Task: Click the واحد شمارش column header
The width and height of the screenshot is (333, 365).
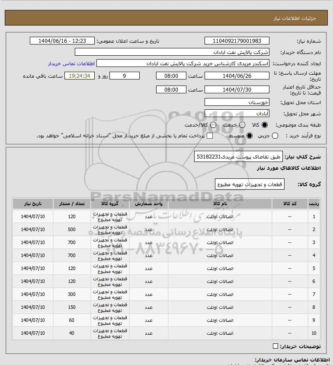Action: click(149, 204)
